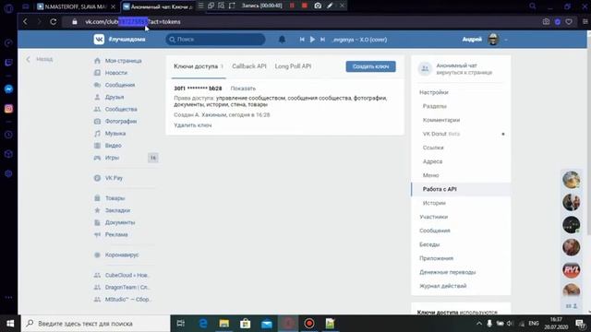Open VK Donut settings item
Screen dimensions: 591x332
(x=441, y=134)
